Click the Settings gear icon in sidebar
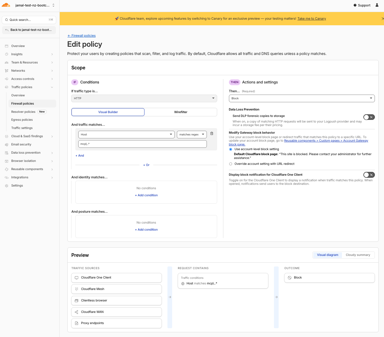384x337 pixels. tap(6, 186)
